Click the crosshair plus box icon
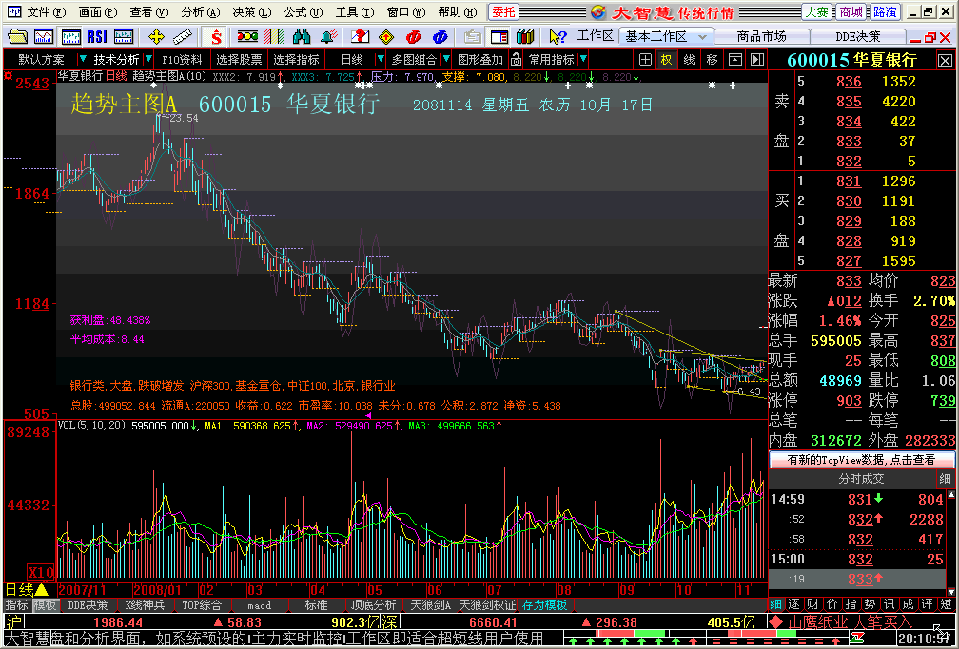959x649 pixels. [645, 59]
